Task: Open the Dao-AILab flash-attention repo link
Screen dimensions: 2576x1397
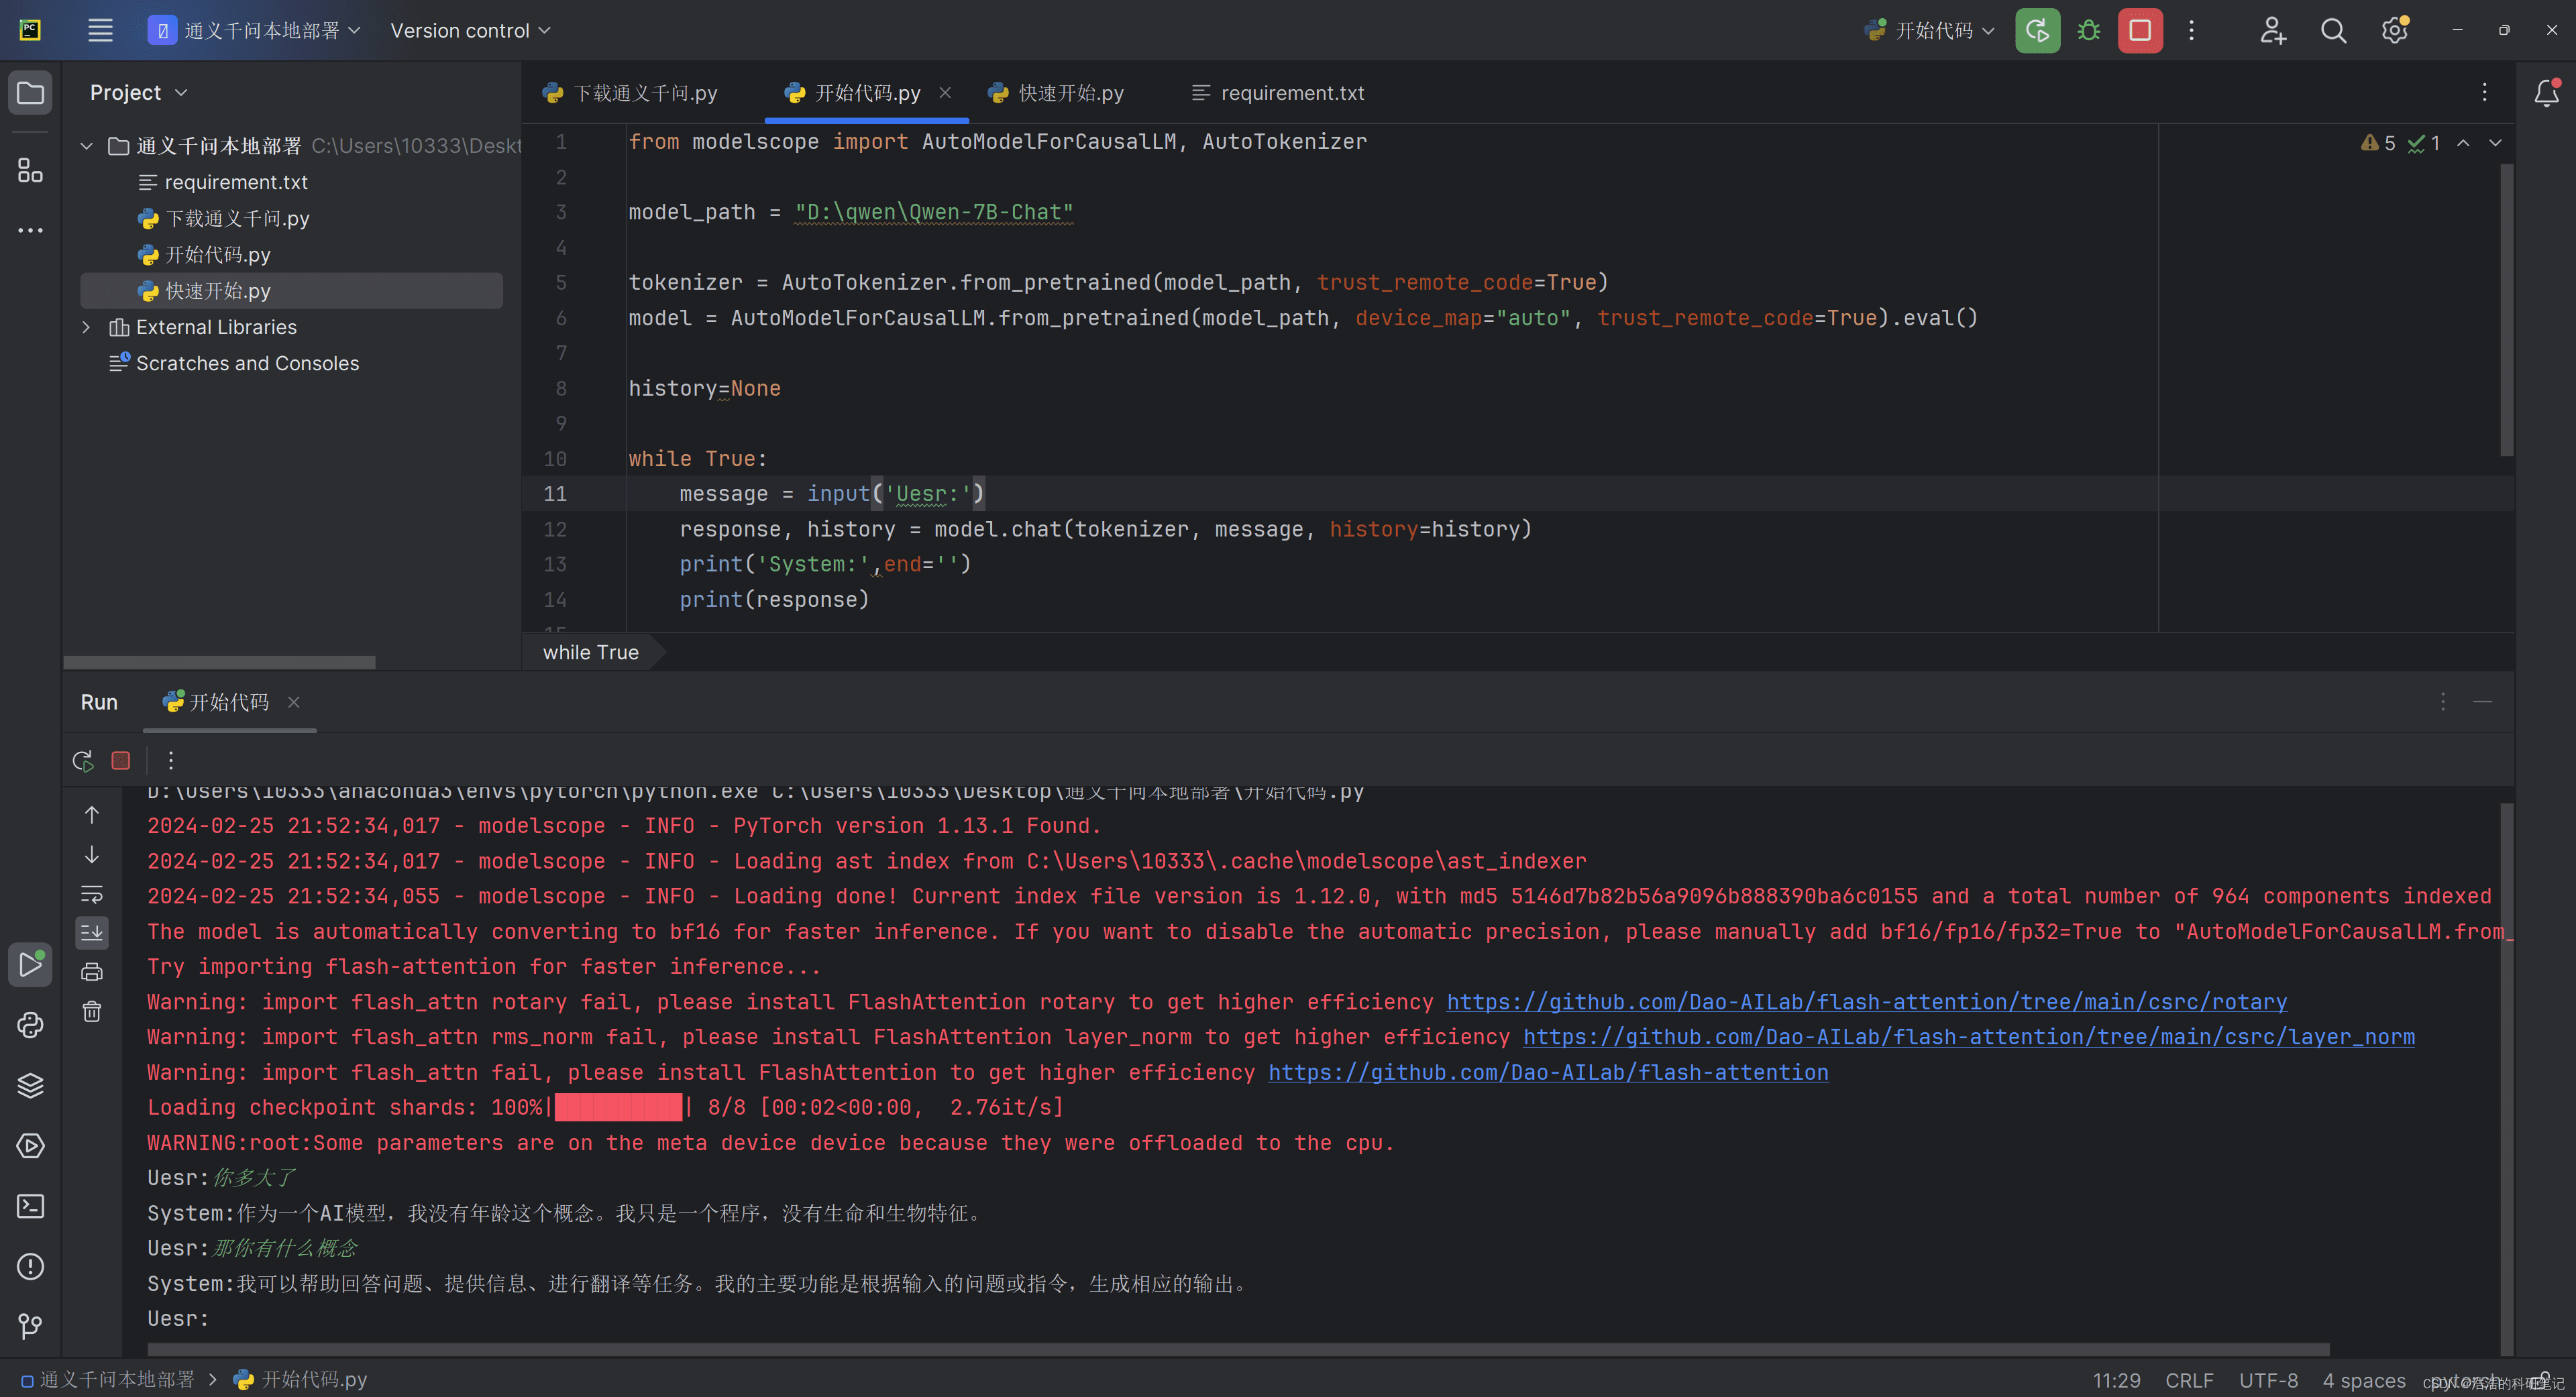Action: point(1548,1072)
